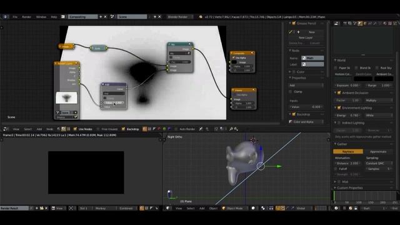Click the Zenith Color swatch
400x225 pixels.
click(x=363, y=79)
